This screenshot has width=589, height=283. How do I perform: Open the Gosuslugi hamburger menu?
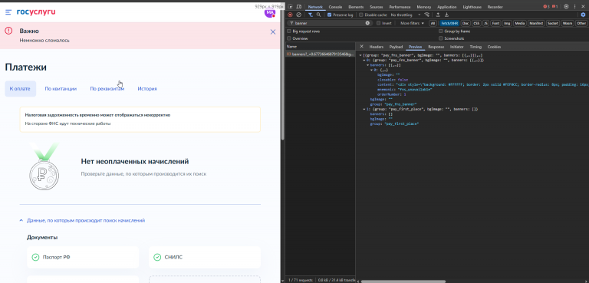tap(8, 12)
